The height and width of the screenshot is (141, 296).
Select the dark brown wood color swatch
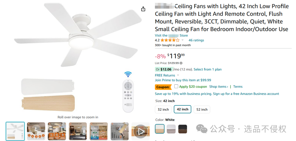click(x=183, y=129)
